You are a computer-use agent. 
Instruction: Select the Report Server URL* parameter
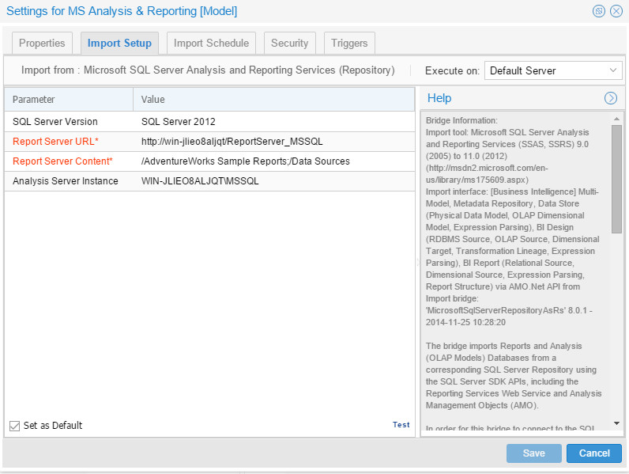[x=69, y=142]
